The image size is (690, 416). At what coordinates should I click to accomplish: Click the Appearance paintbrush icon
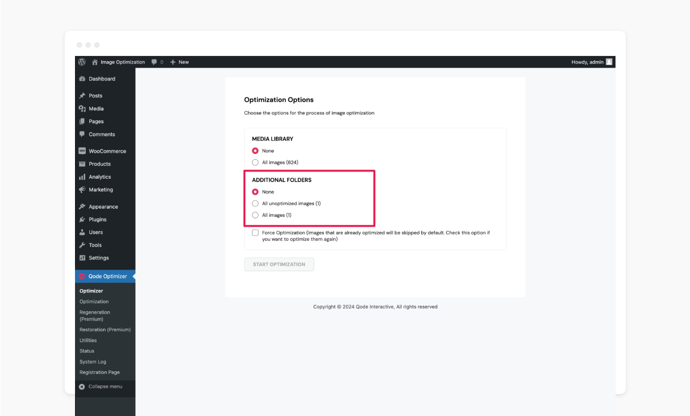pyautogui.click(x=82, y=206)
